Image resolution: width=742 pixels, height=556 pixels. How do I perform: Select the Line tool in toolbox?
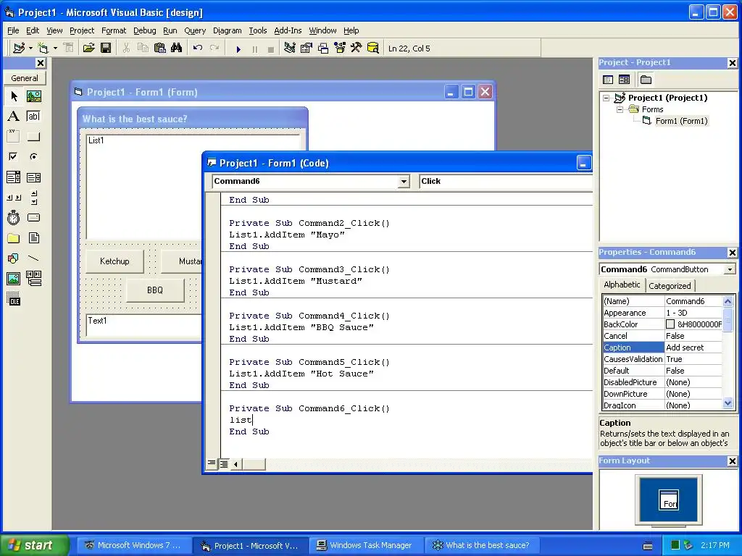(x=33, y=258)
